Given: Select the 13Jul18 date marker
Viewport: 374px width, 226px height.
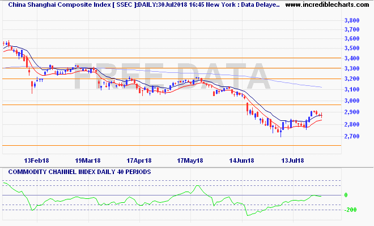Looking at the screenshot, I should tap(292, 160).
